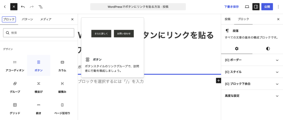283x120 pixels.
Task: Save draft with 下書き保存
Action: 231,7
